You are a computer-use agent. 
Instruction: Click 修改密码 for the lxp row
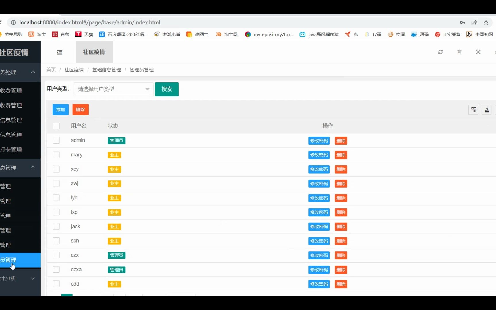tap(319, 212)
